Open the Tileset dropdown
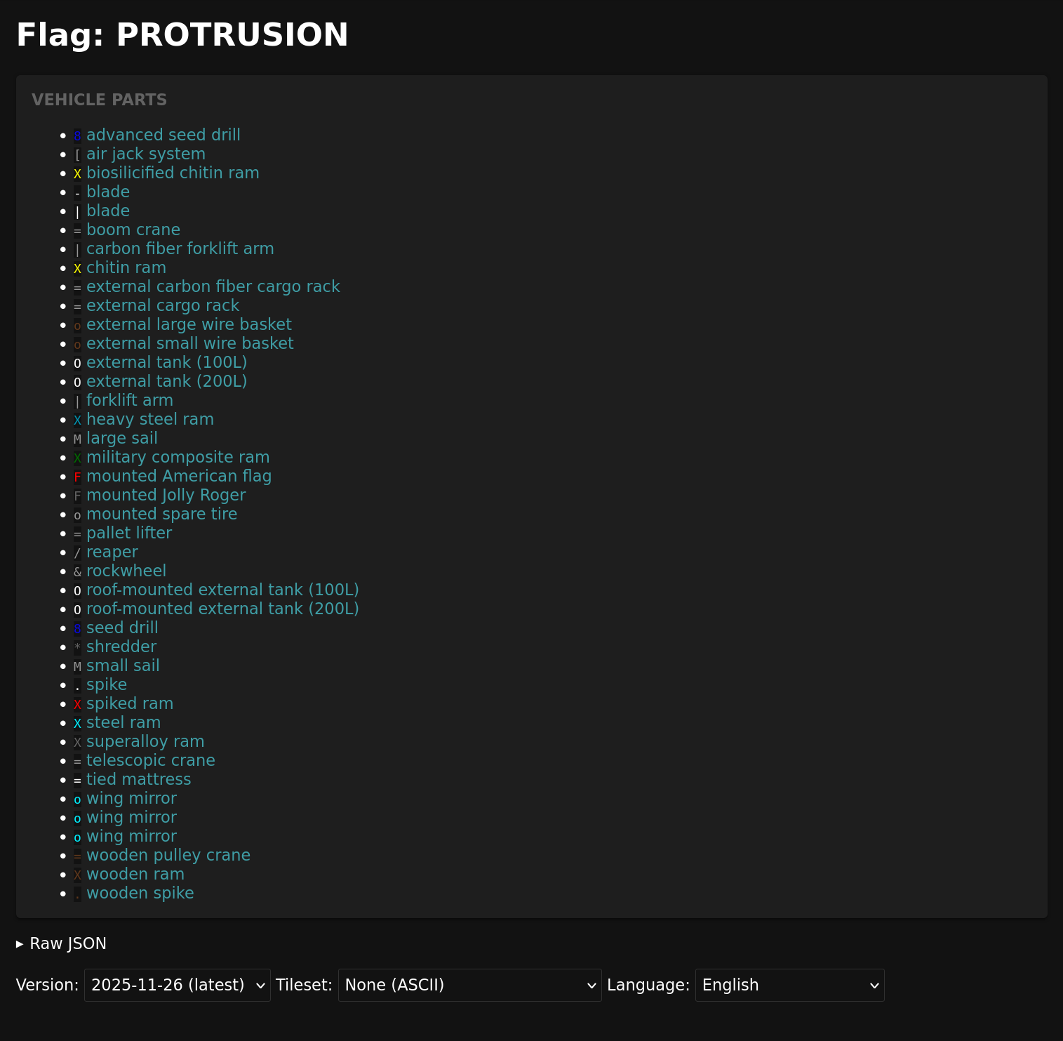Screen dimensions: 1063x1041 [470, 985]
